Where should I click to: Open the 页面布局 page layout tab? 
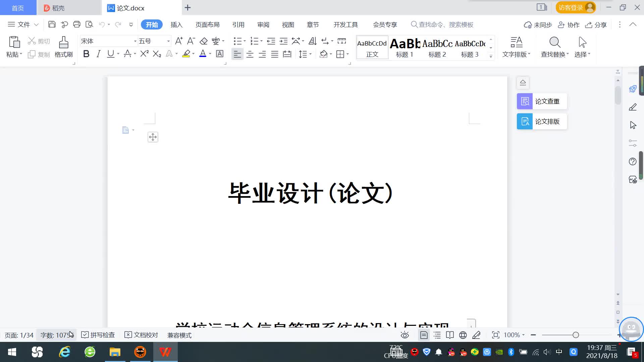[x=207, y=24]
